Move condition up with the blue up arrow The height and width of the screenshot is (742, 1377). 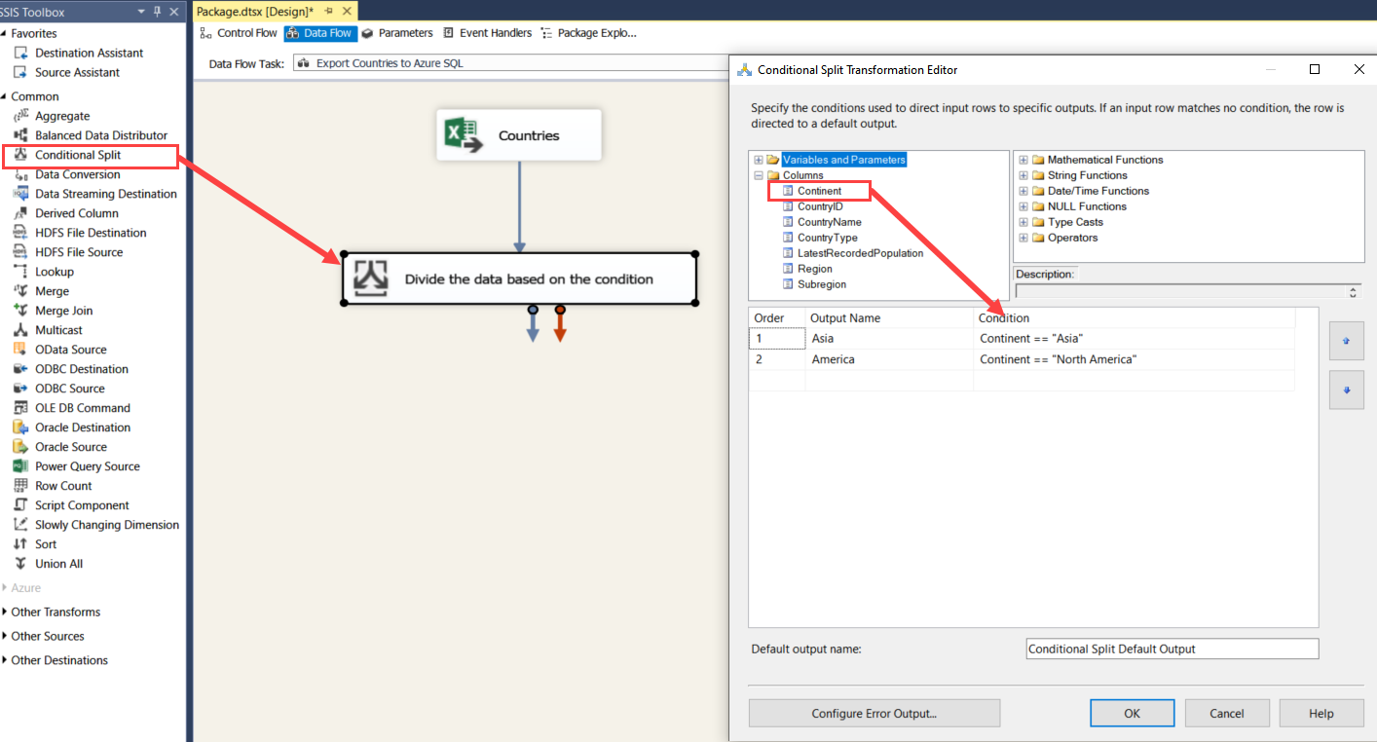point(1347,342)
